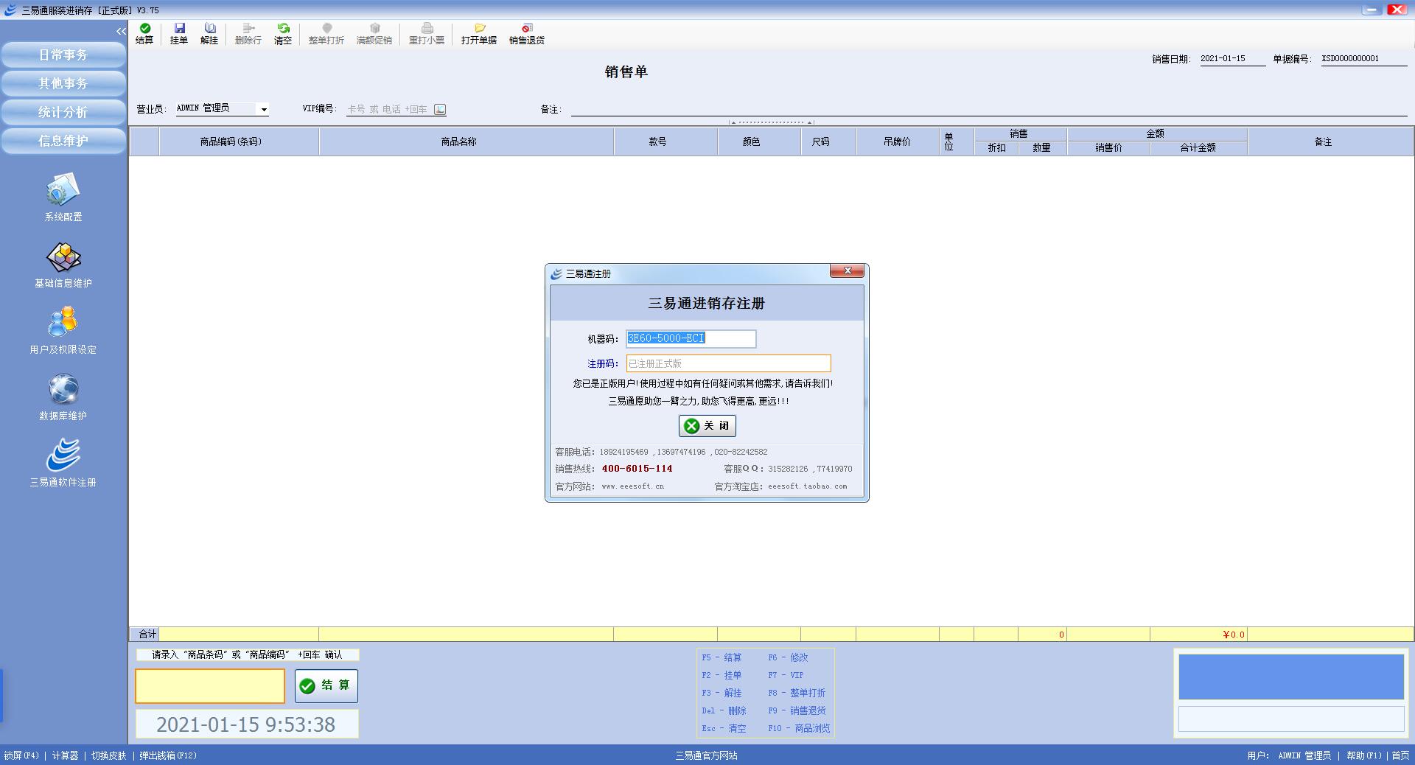1415x765 pixels.
Task: Click the www.eeesoft.cn website text
Action: [633, 486]
